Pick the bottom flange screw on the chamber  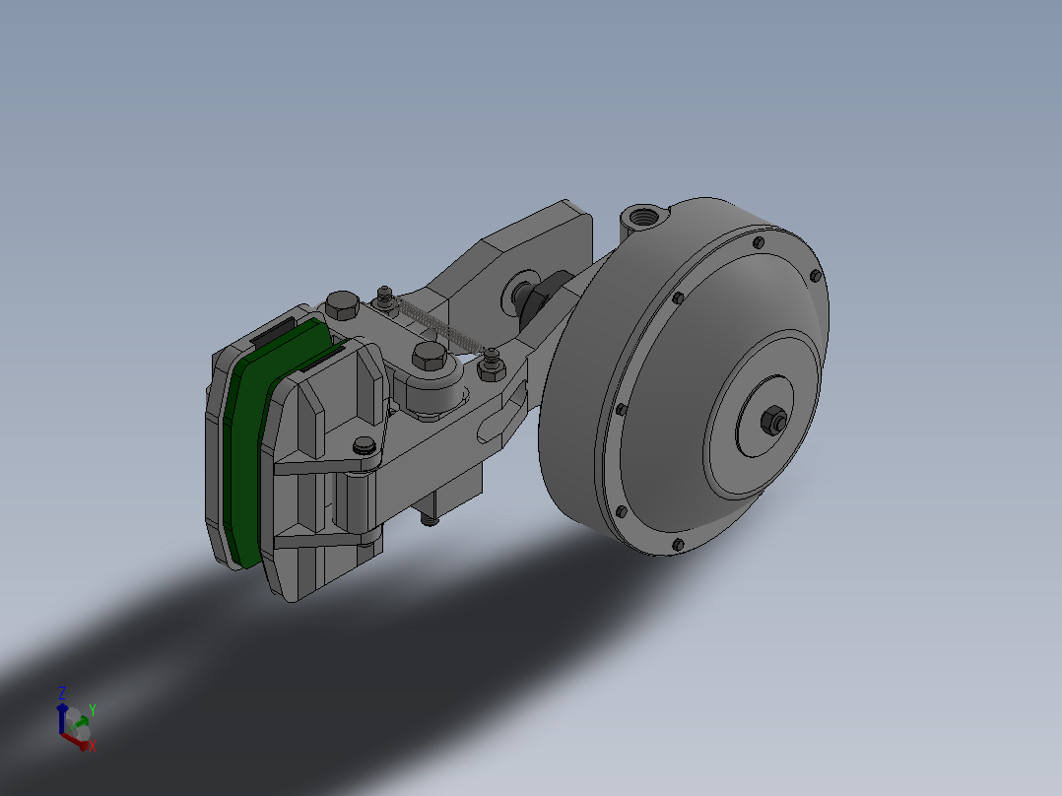pos(678,545)
